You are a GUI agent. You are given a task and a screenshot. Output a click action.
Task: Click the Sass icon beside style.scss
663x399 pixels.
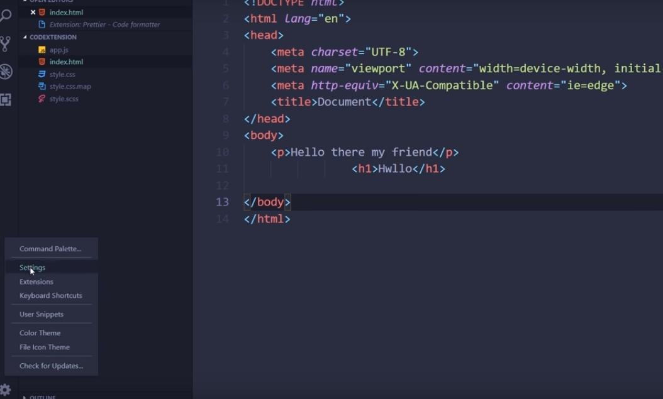coord(42,99)
